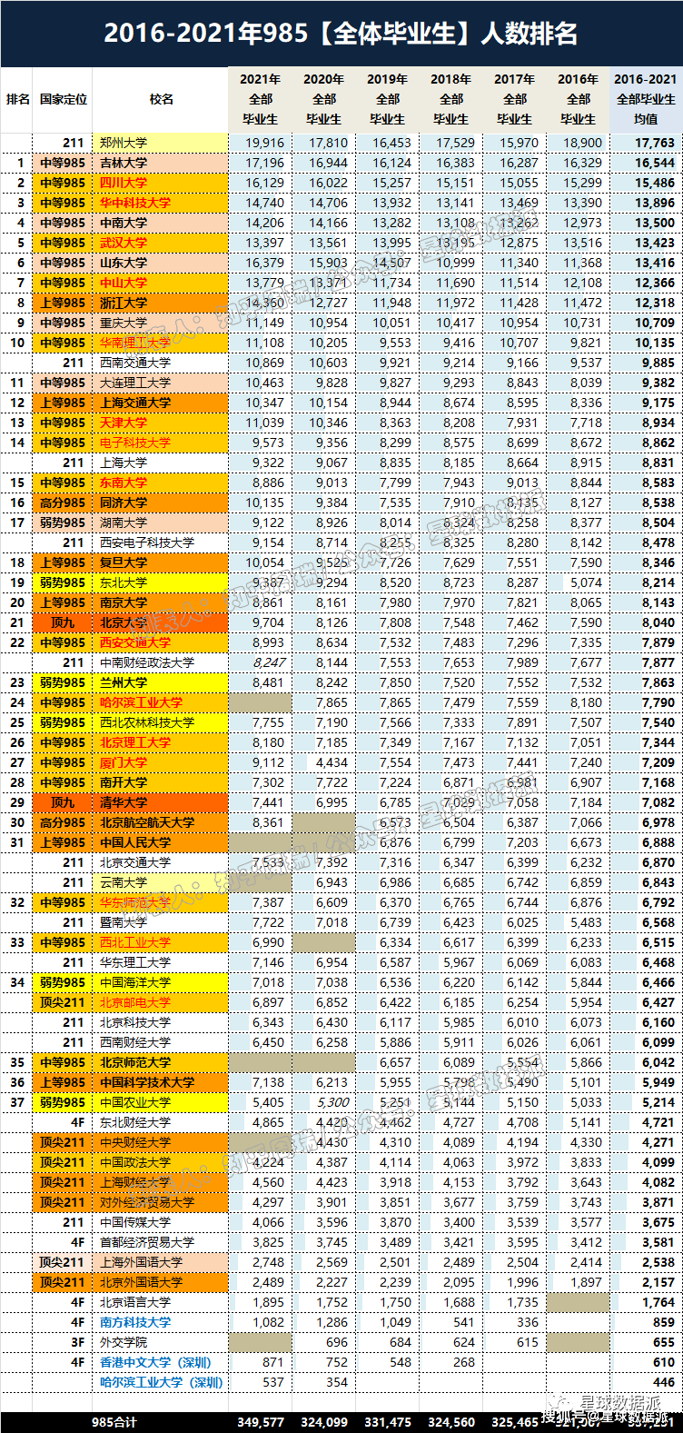Select the school name 中山大学
This screenshot has width=683, height=1433.
pos(124,283)
